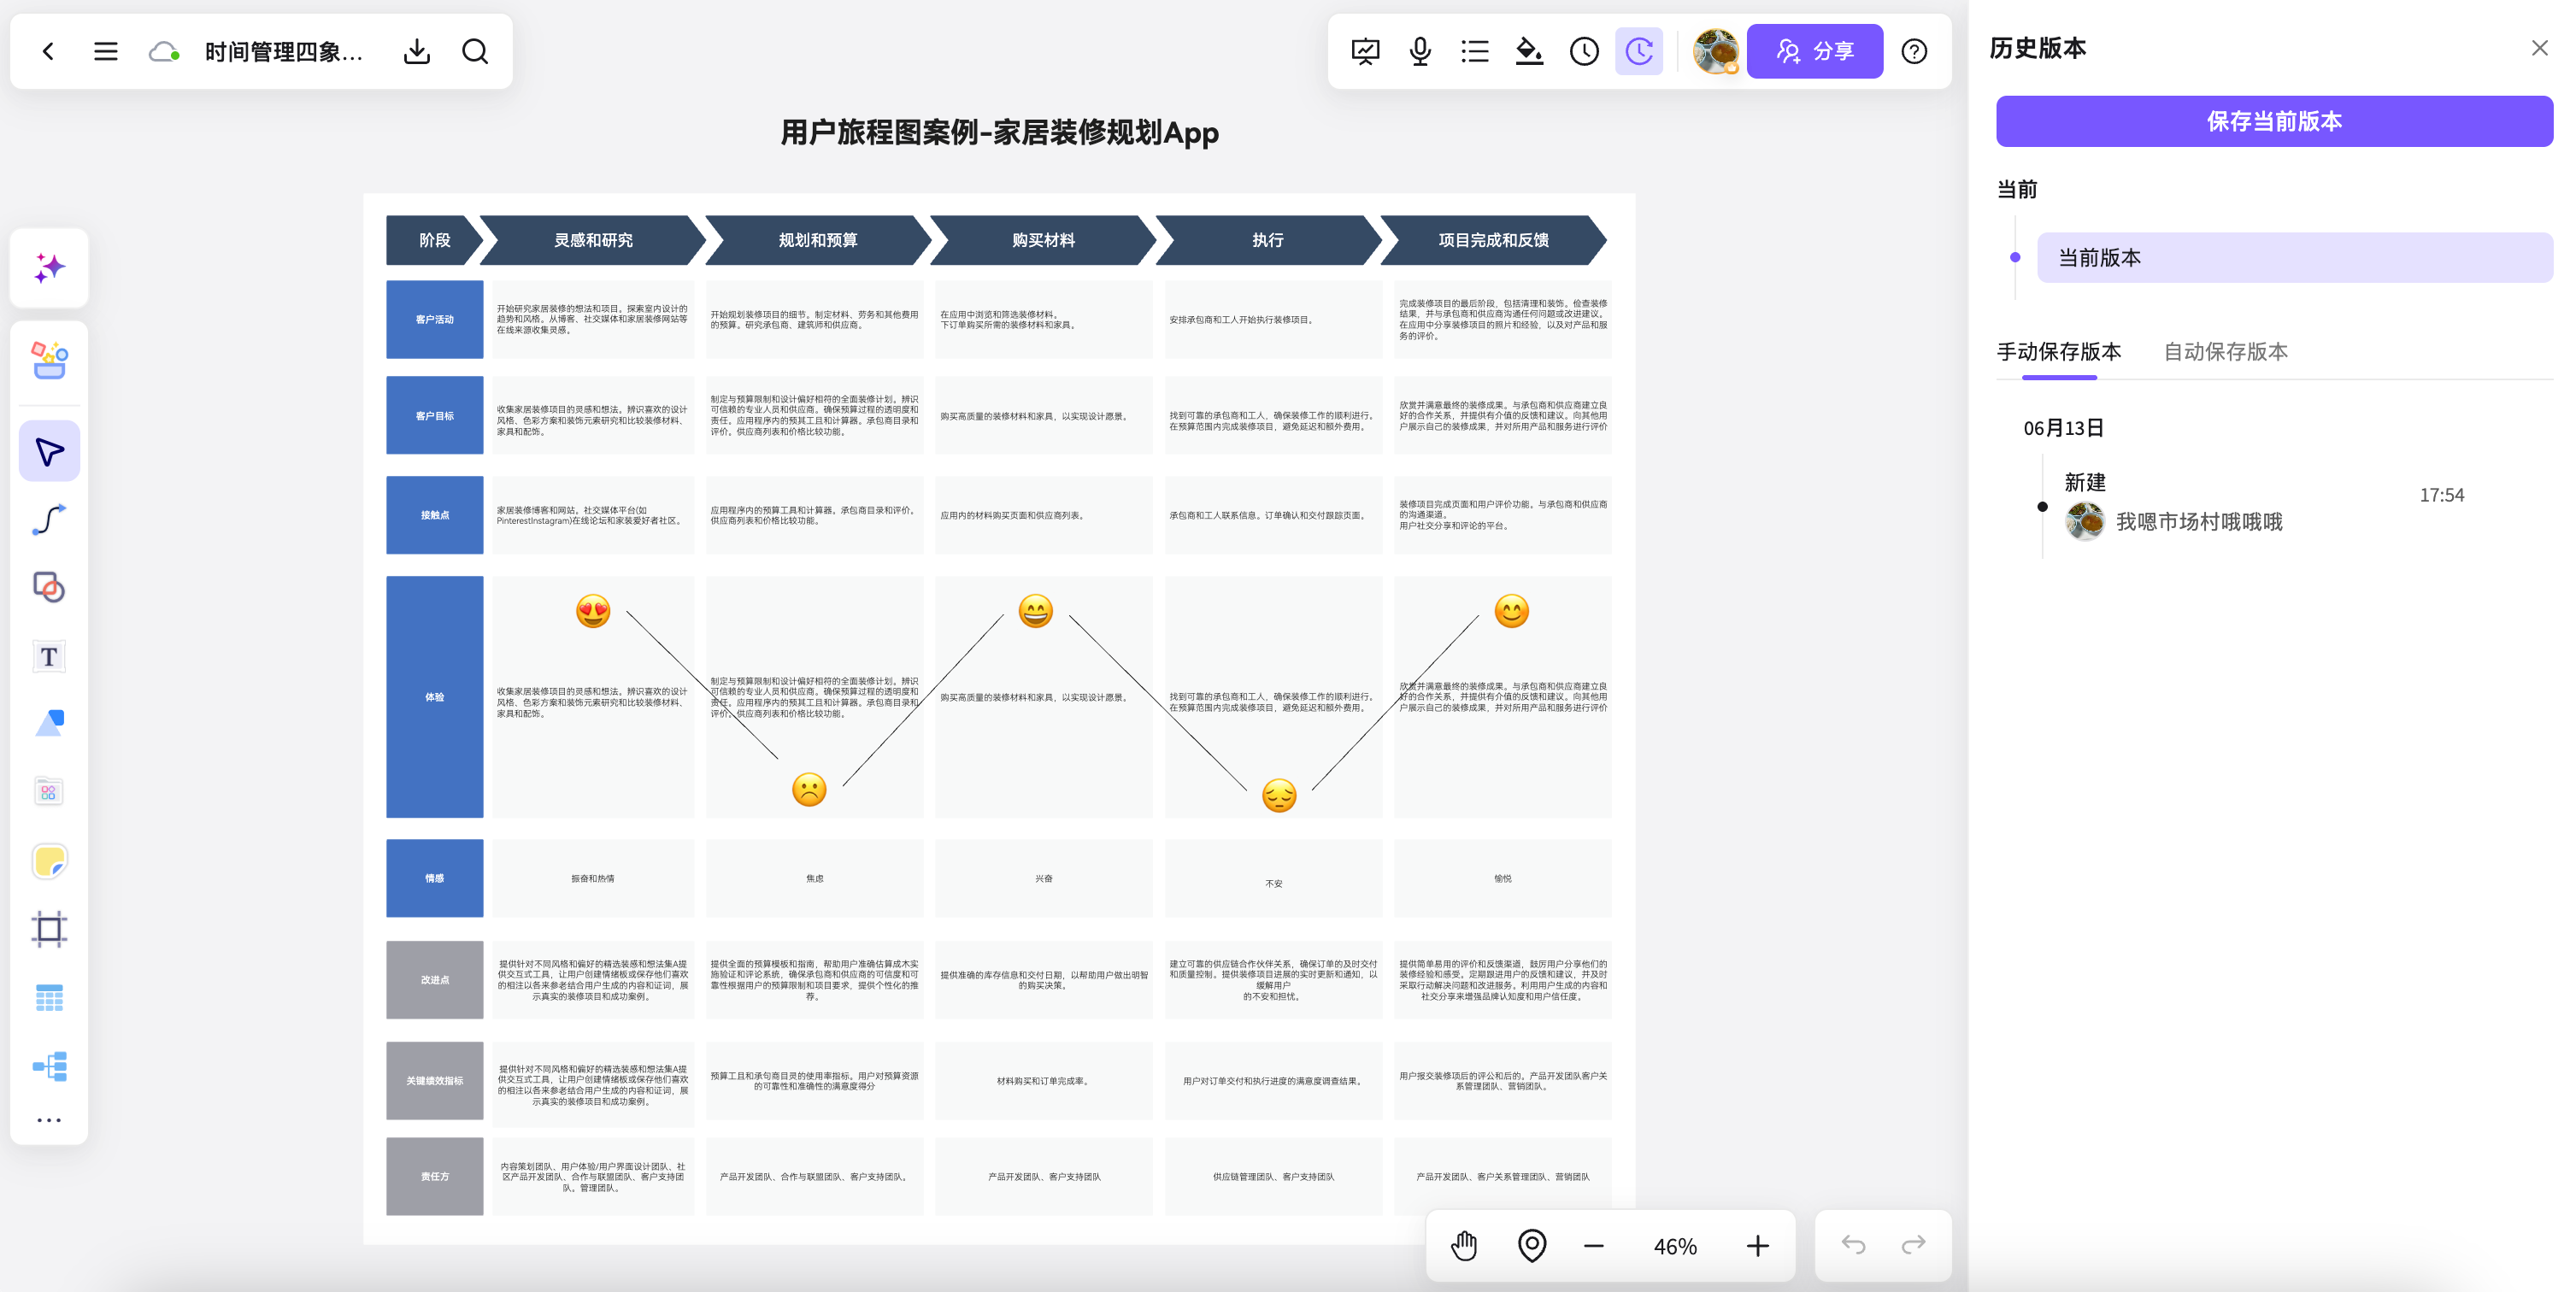Click the undo arrow
This screenshot has width=2576, height=1292.
[x=1853, y=1245]
